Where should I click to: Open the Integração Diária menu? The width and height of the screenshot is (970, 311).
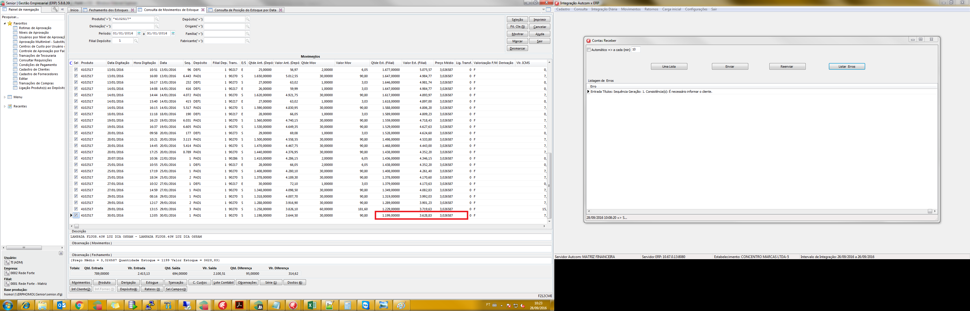pos(604,10)
